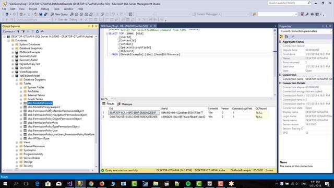Refresh the Object Explorer tree
Image resolution: width=334 pixels, height=188 pixels.
point(37,31)
